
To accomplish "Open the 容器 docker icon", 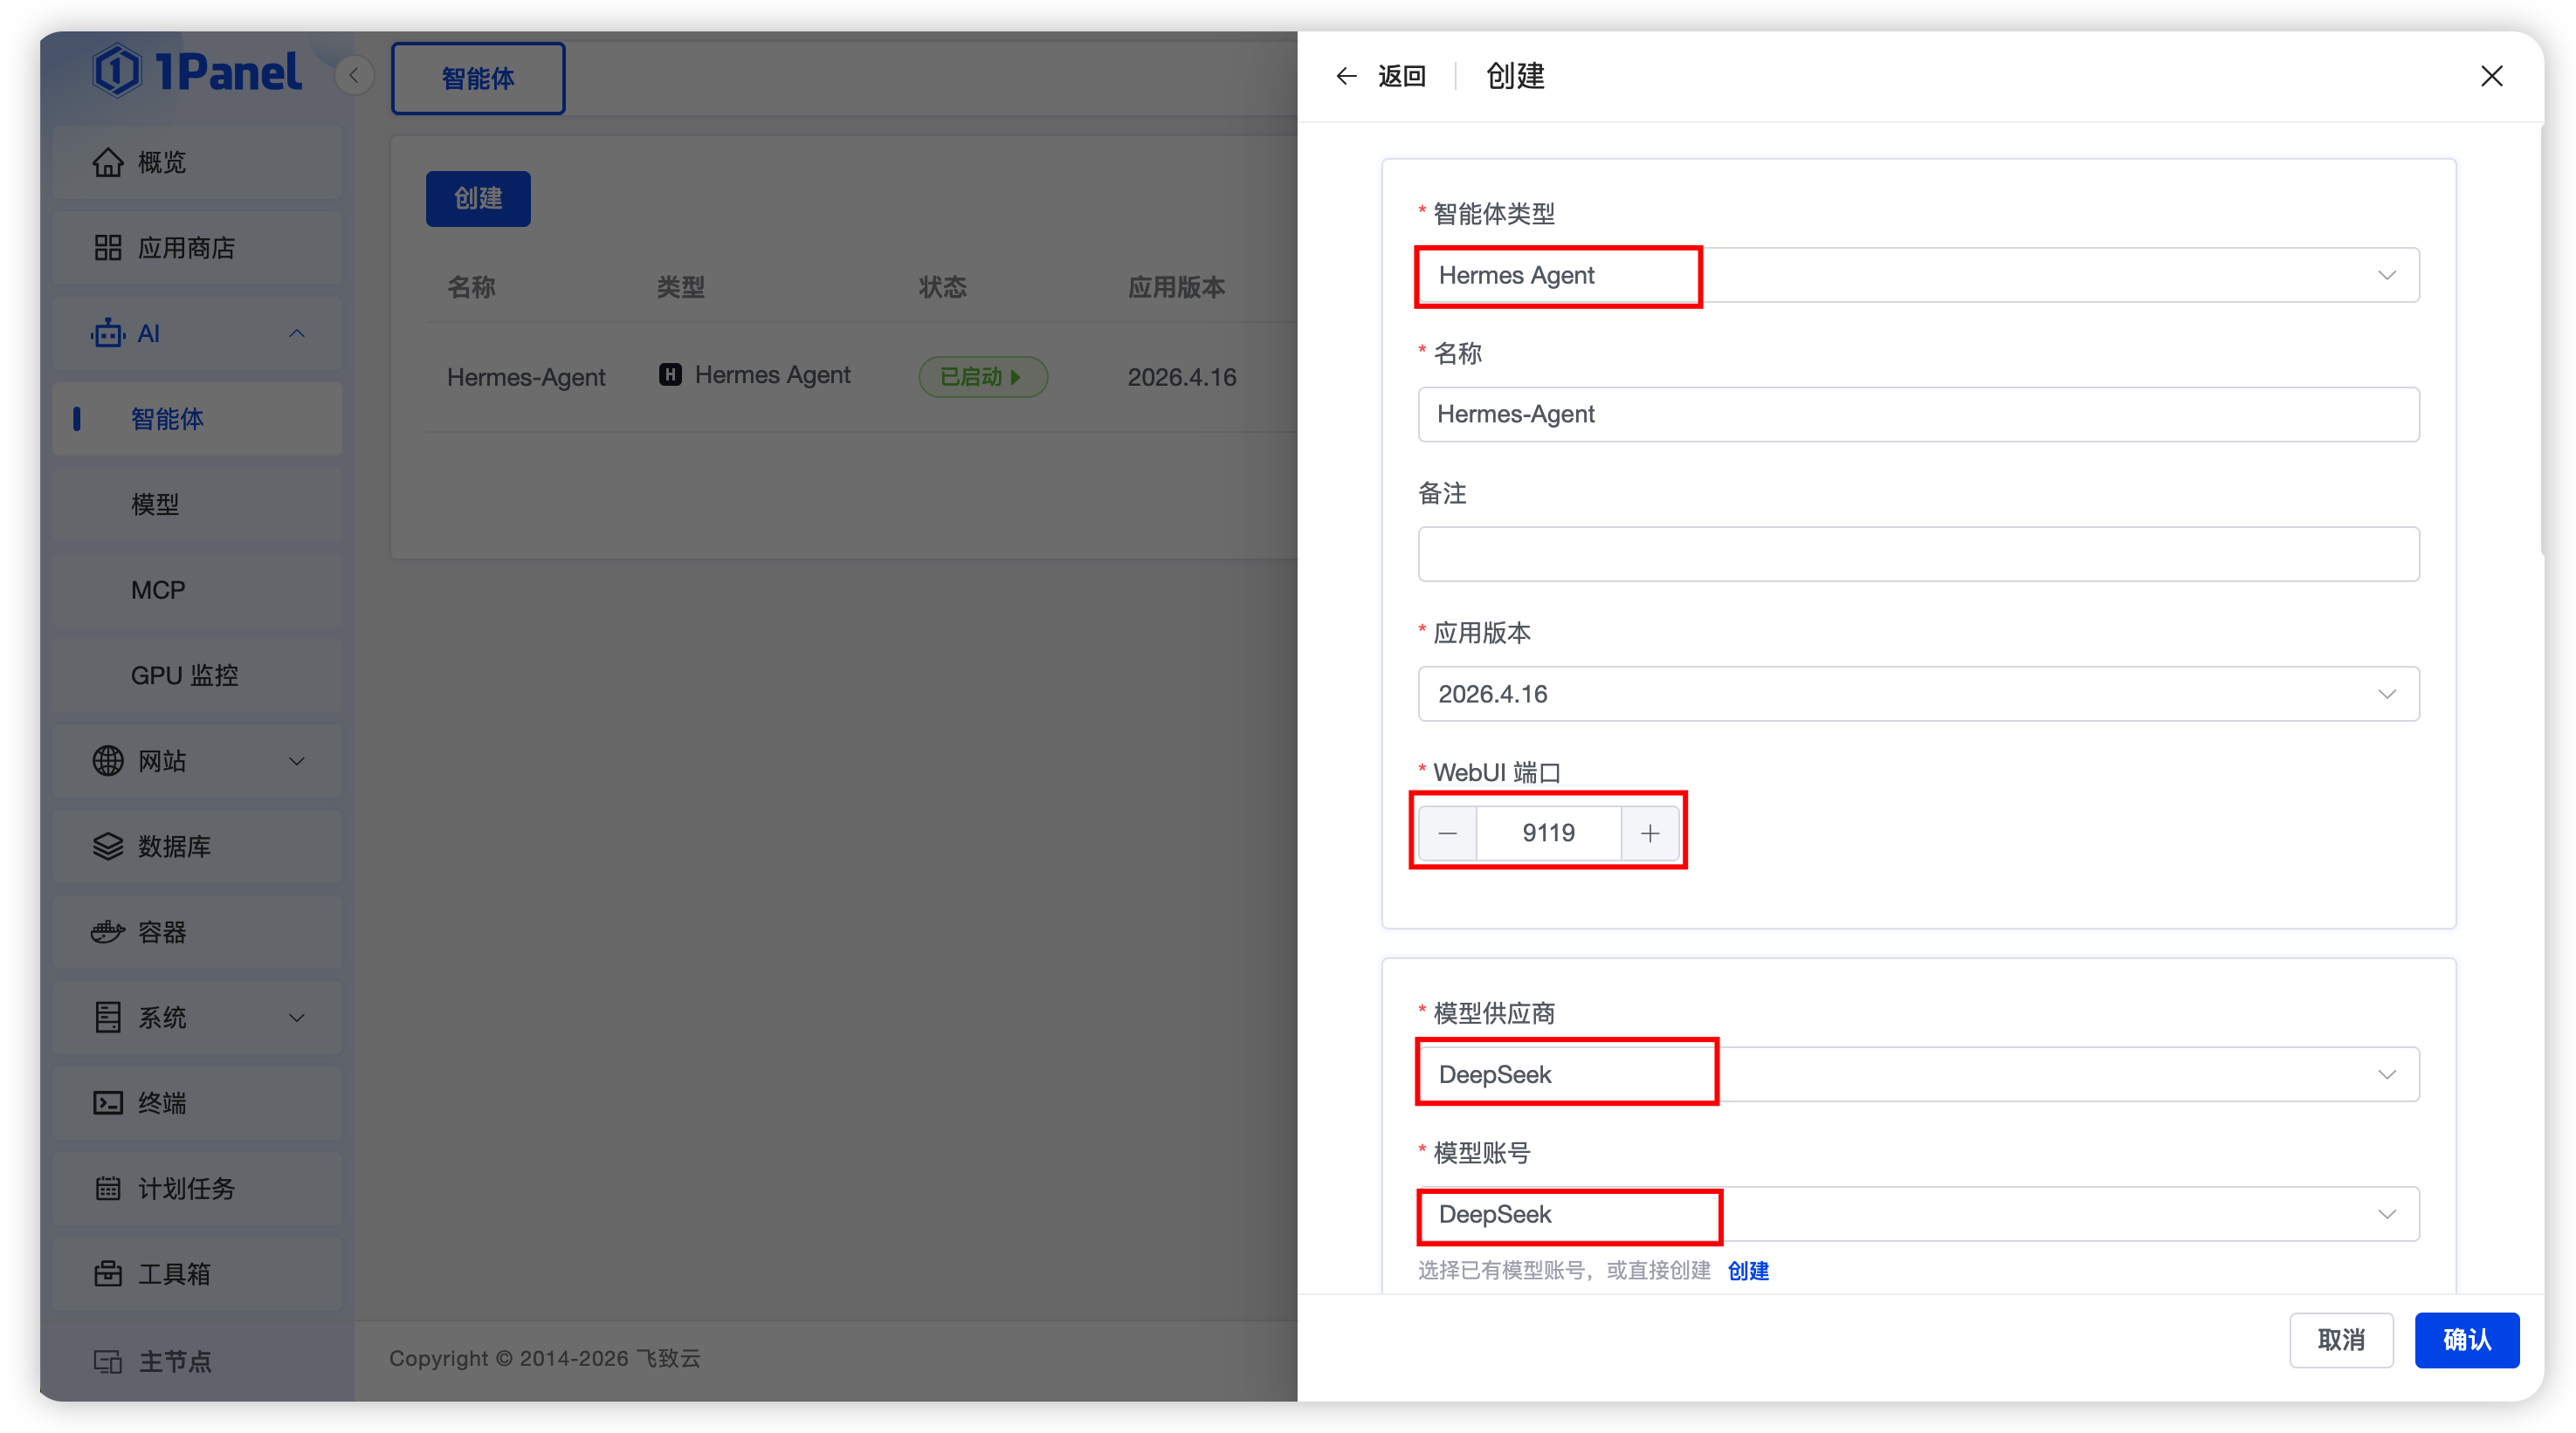I will (108, 932).
